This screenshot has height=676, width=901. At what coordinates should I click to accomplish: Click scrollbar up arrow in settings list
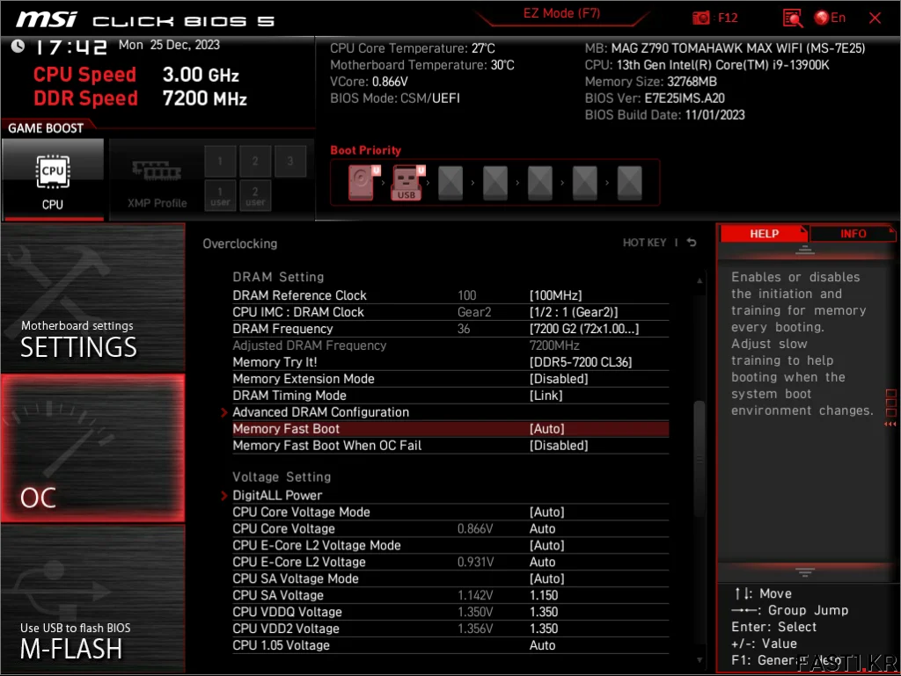pyautogui.click(x=700, y=280)
